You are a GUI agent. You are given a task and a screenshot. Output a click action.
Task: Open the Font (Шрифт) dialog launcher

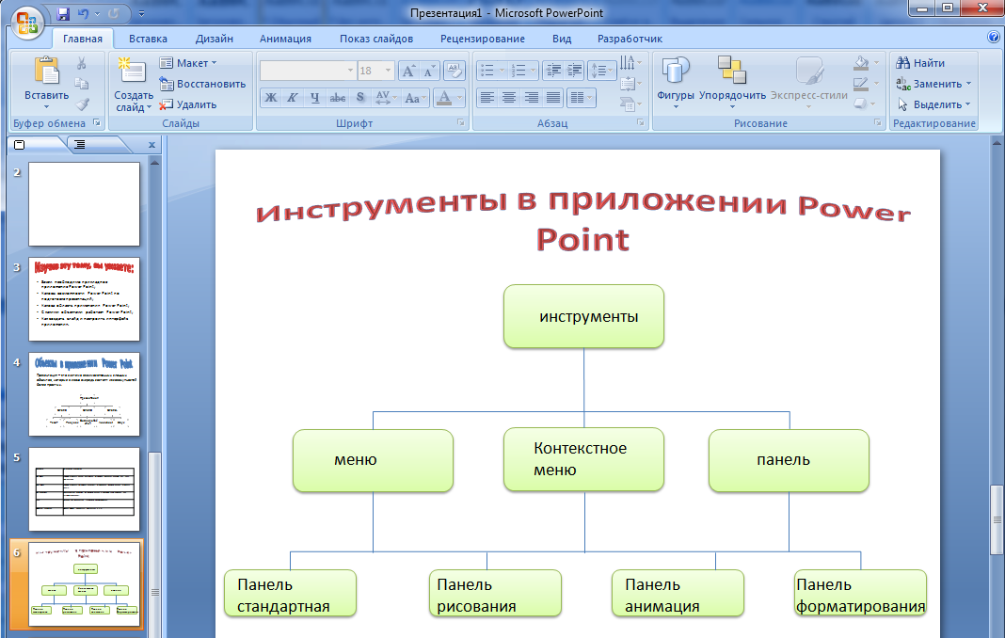coord(461,122)
